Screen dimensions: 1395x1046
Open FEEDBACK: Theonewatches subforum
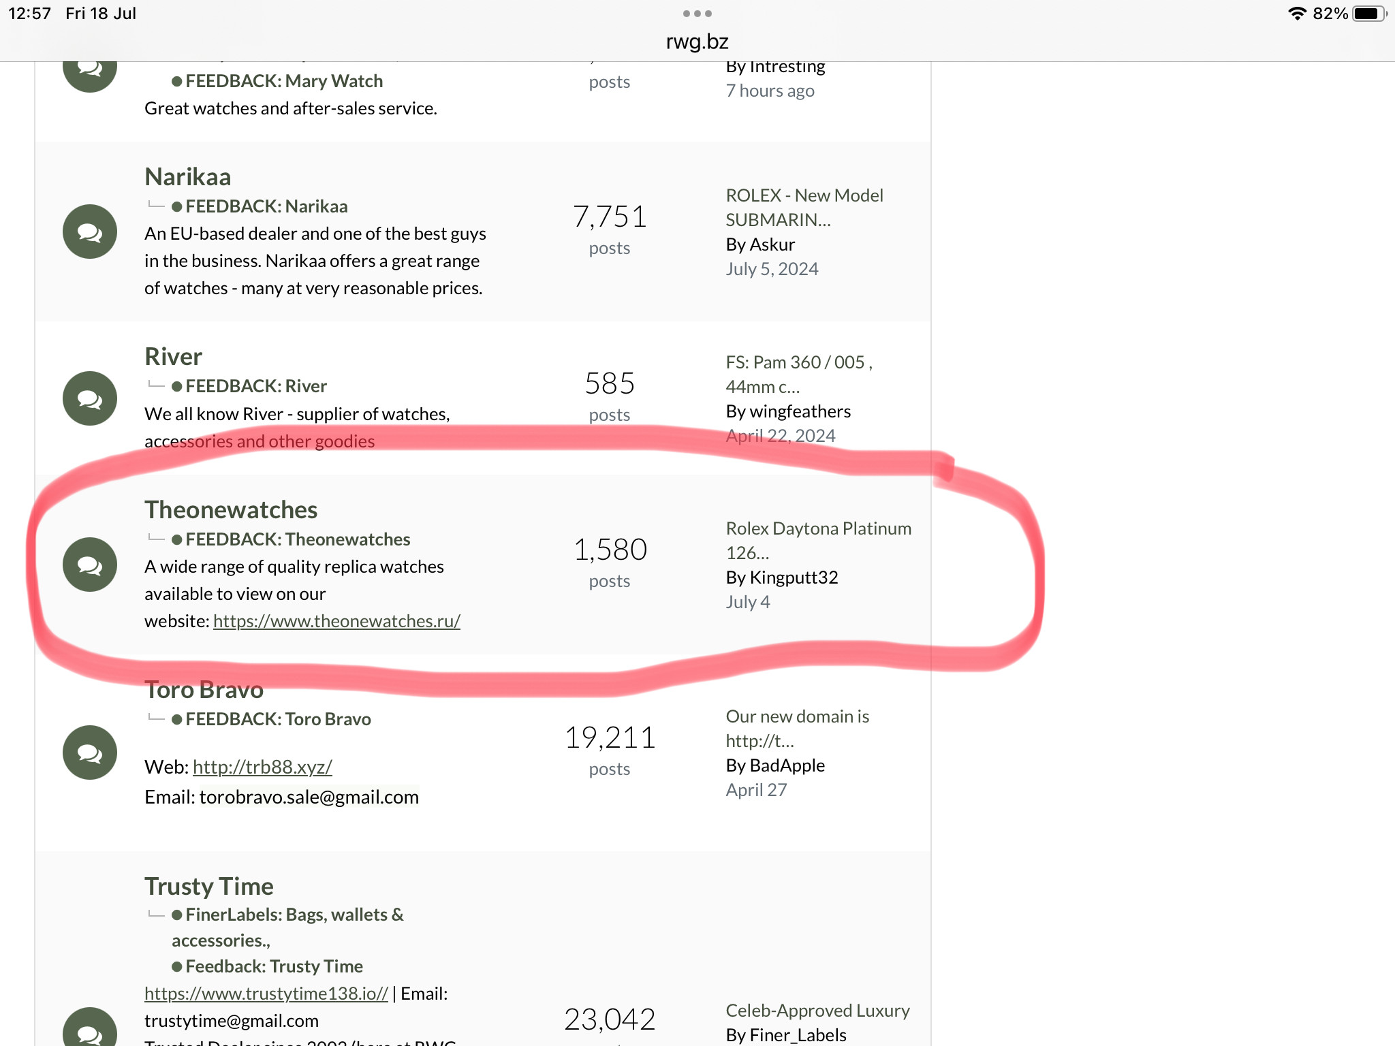pyautogui.click(x=298, y=539)
